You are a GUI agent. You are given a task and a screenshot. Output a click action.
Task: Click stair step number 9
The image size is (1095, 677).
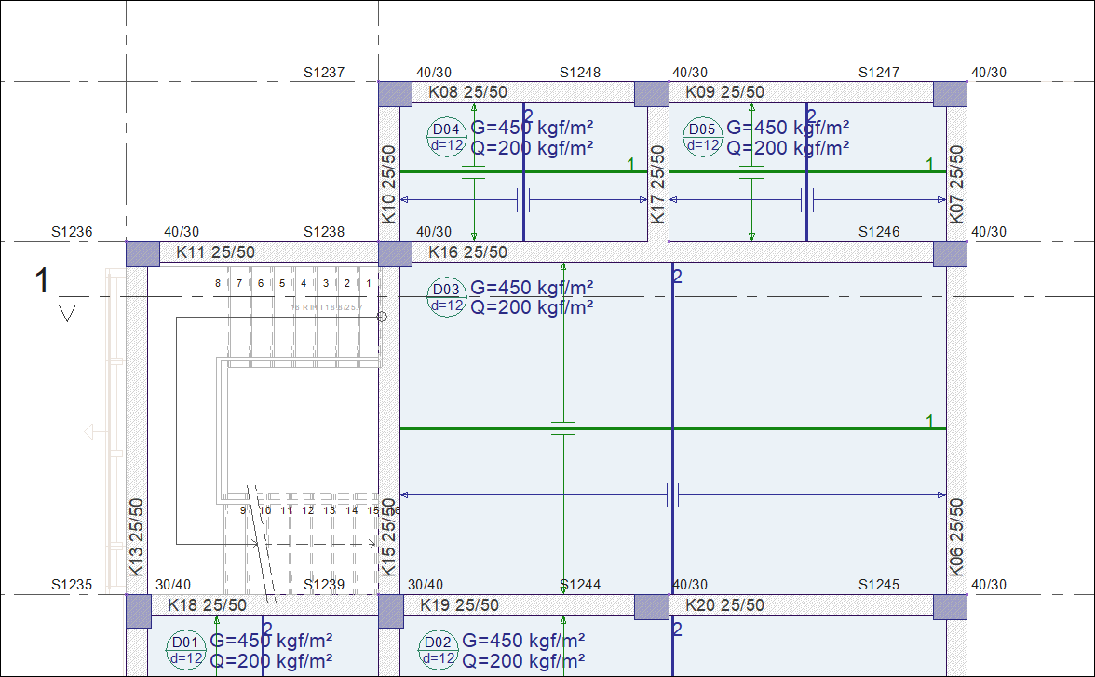tap(243, 510)
